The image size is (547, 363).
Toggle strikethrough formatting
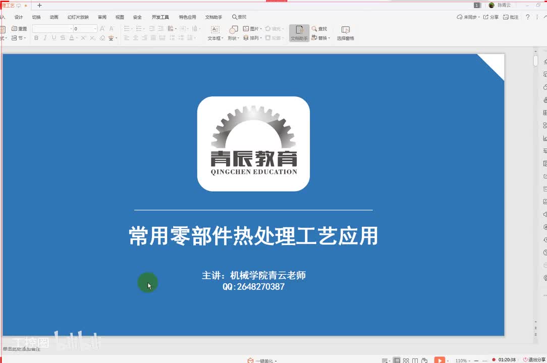pyautogui.click(x=63, y=38)
